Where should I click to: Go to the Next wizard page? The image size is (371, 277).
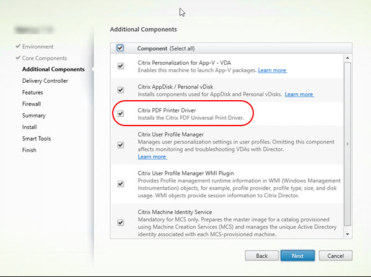pos(298,256)
